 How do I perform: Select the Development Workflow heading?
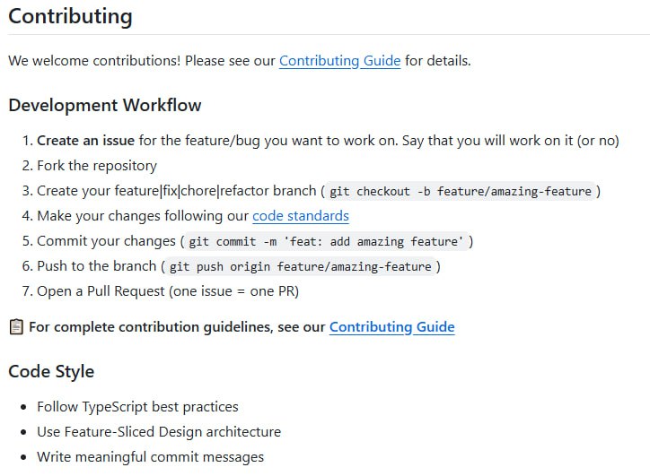pyautogui.click(x=105, y=105)
